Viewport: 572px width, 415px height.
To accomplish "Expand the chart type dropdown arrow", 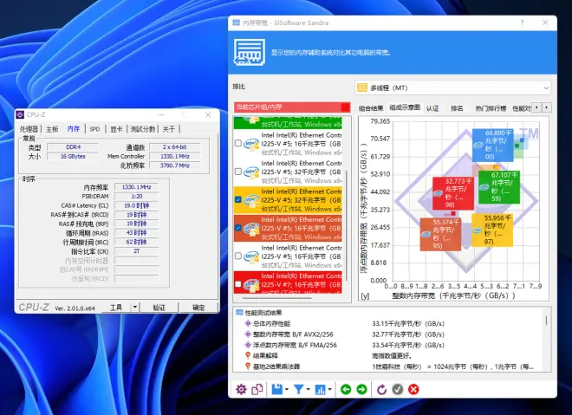I will point(330,389).
